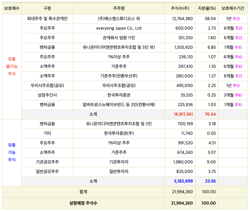
Task: Select the 상장주간사 cell
Action: [x=47, y=95]
